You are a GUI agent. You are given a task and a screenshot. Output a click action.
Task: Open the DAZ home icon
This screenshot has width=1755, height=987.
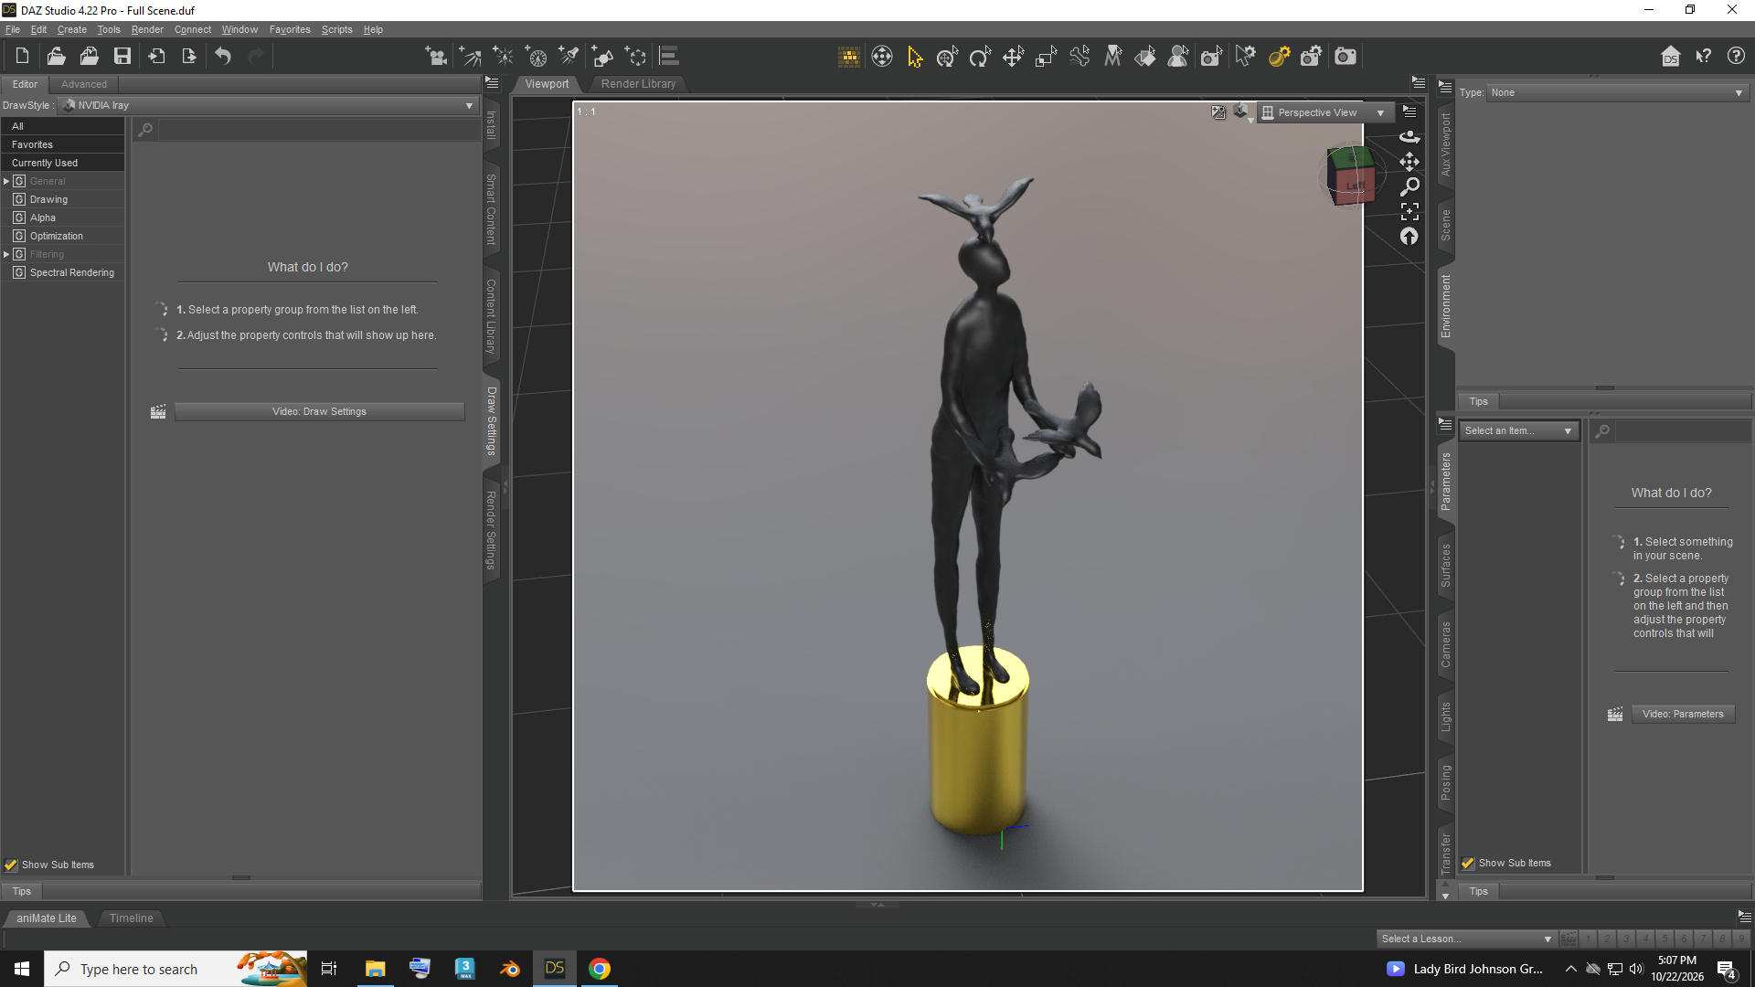[1670, 57]
